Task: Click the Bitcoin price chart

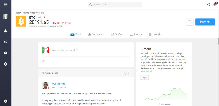Action: [x=166, y=94]
